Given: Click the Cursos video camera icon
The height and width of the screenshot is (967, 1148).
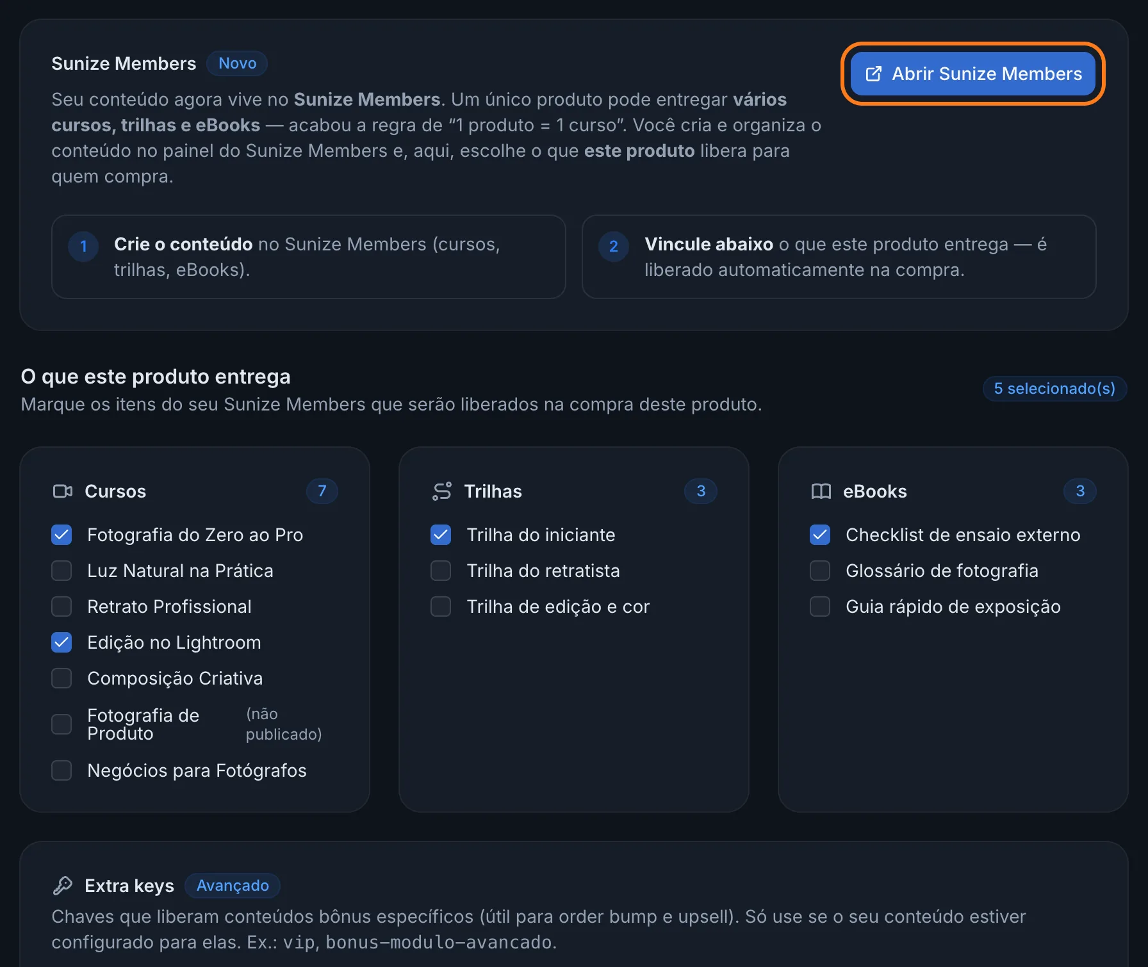Looking at the screenshot, I should coord(63,491).
